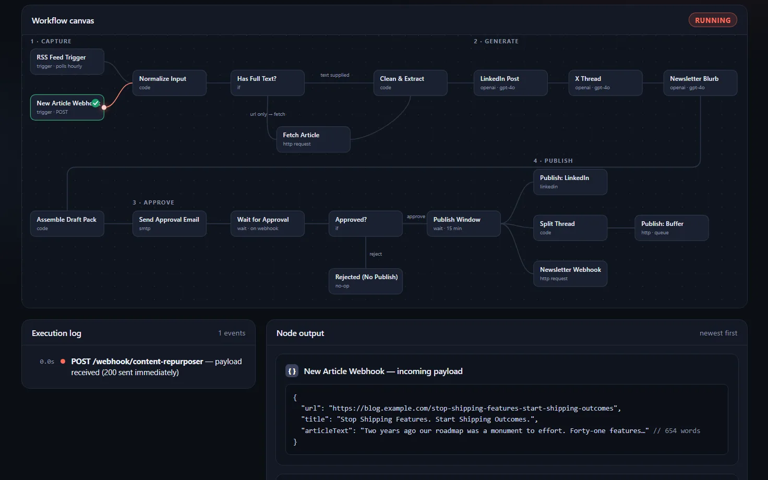Select the Publish: Buffer node
768x480 pixels.
tap(671, 228)
